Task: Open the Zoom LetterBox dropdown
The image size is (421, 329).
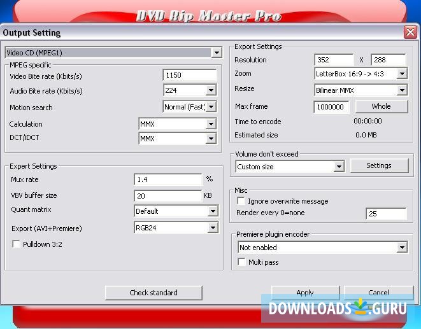Action: [x=361, y=74]
